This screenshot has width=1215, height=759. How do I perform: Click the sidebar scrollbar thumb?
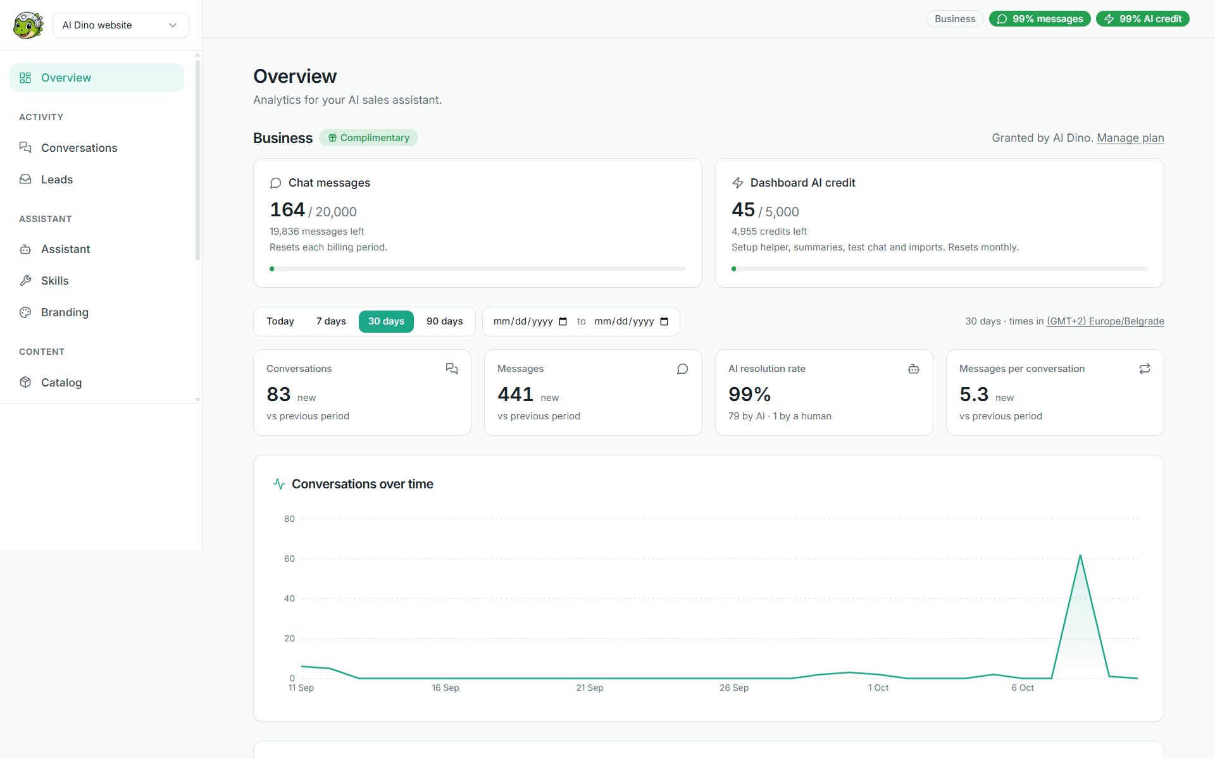point(197,160)
